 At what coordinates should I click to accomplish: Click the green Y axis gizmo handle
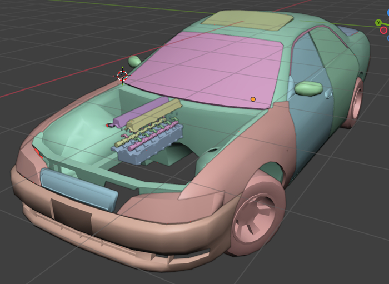(378, 23)
